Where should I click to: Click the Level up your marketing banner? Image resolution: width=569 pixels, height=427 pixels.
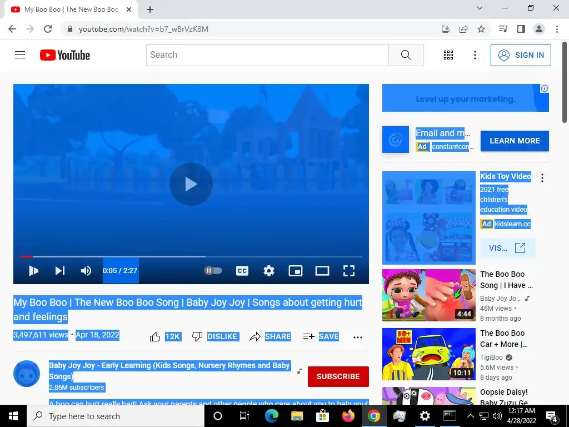[465, 98]
